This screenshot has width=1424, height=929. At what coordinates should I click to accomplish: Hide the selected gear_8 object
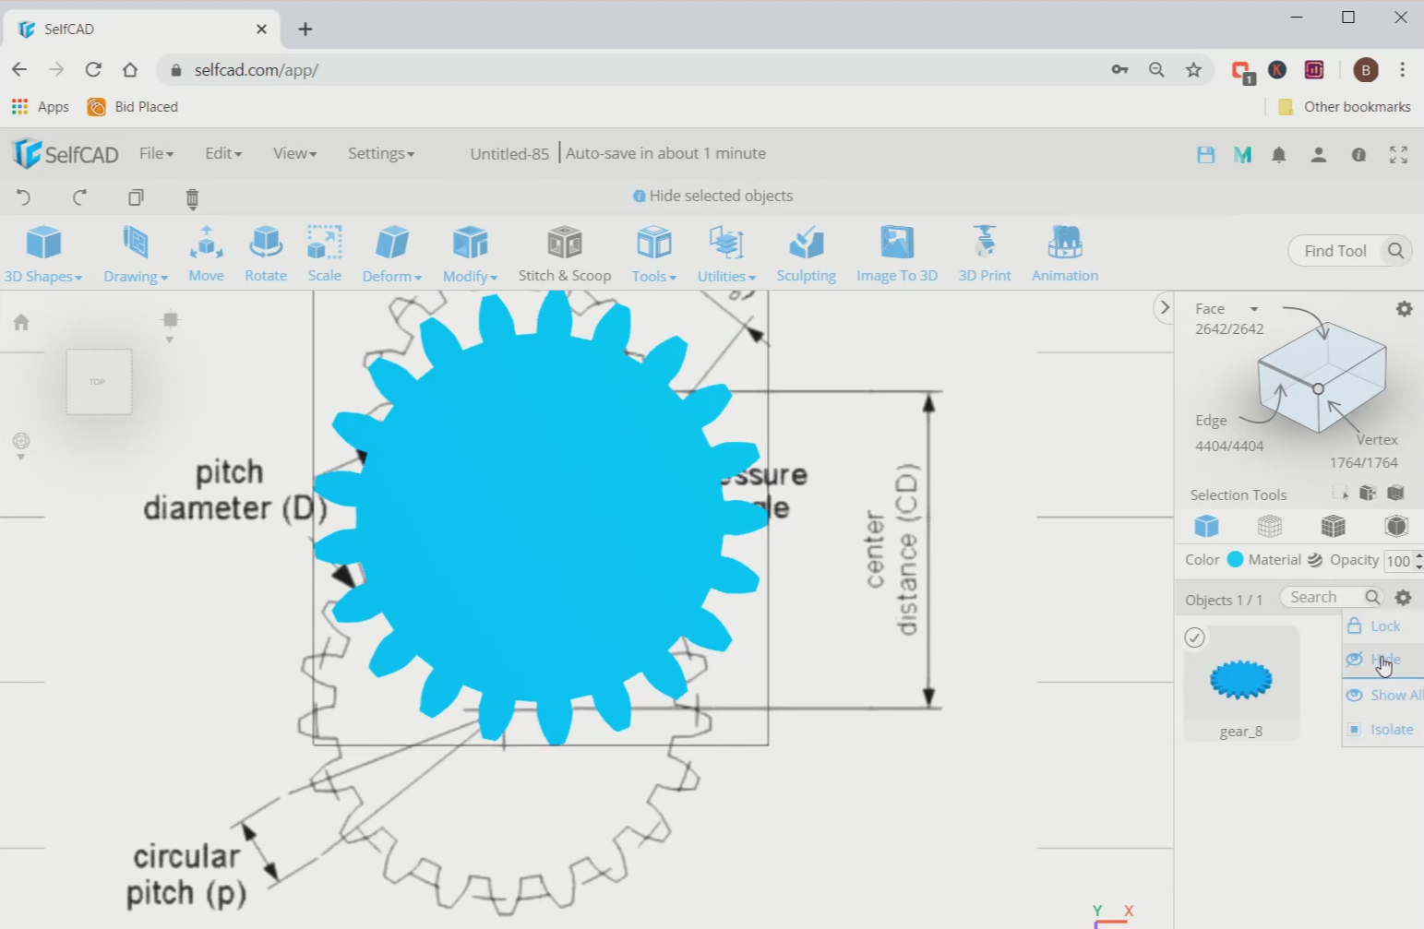1384,660
